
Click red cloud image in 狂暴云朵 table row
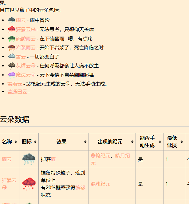[x=29, y=184]
